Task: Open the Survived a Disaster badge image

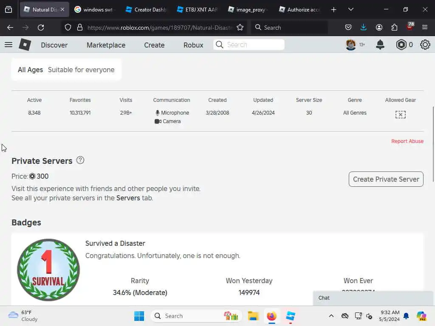Action: click(x=48, y=270)
